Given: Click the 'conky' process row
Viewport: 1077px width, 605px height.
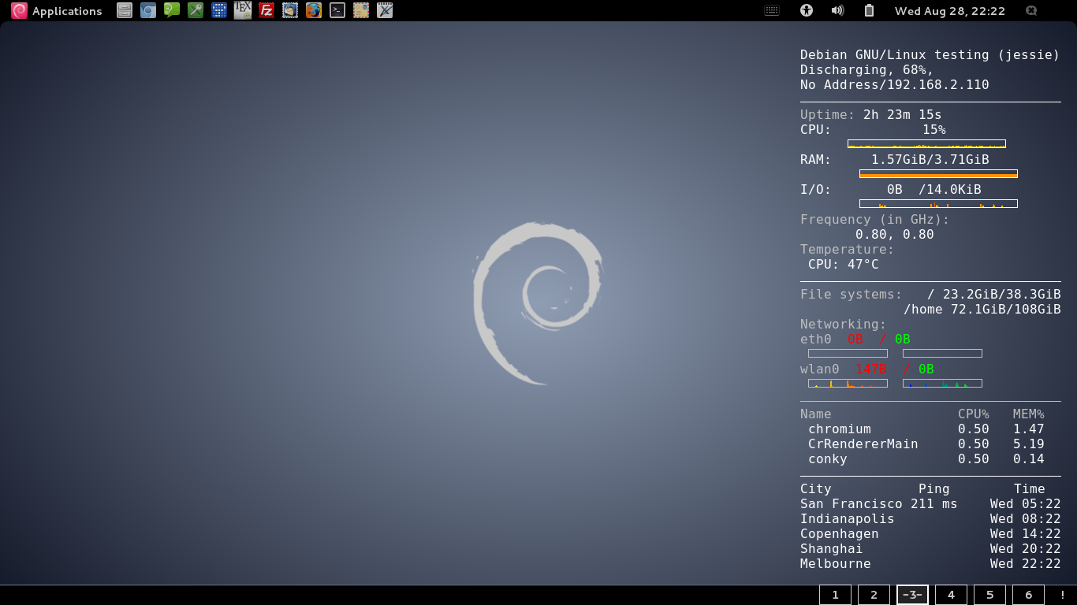Looking at the screenshot, I should click(926, 459).
